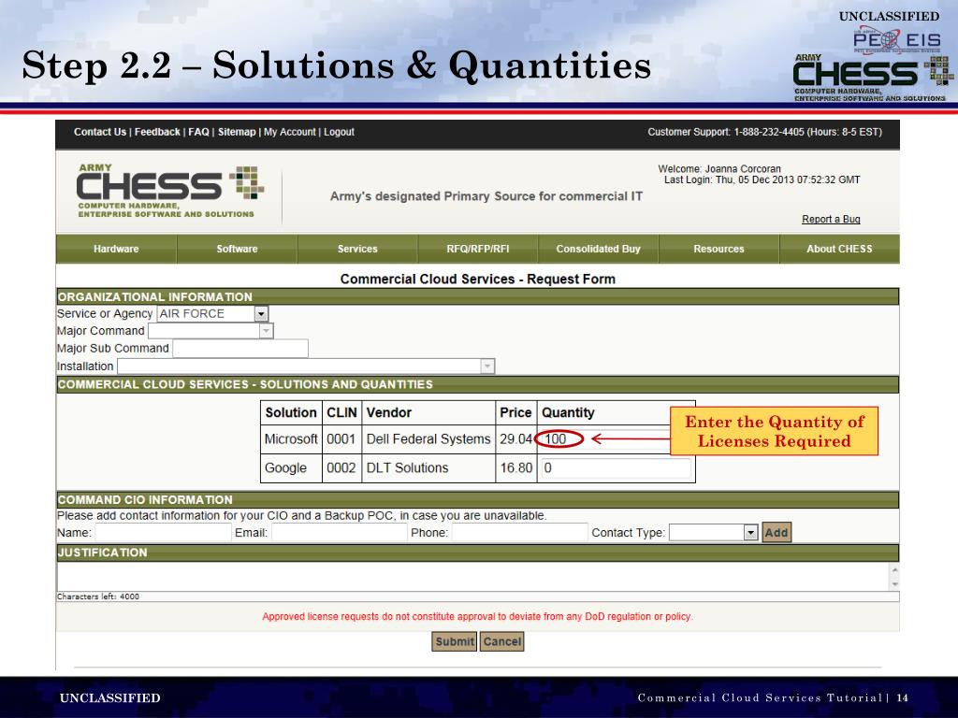Image resolution: width=958 pixels, height=718 pixels.
Task: Click the CIO Name input field
Action: point(163,533)
